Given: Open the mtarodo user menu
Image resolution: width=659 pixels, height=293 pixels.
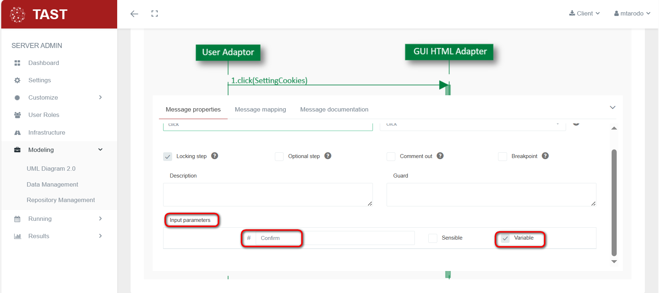Looking at the screenshot, I should tap(632, 14).
